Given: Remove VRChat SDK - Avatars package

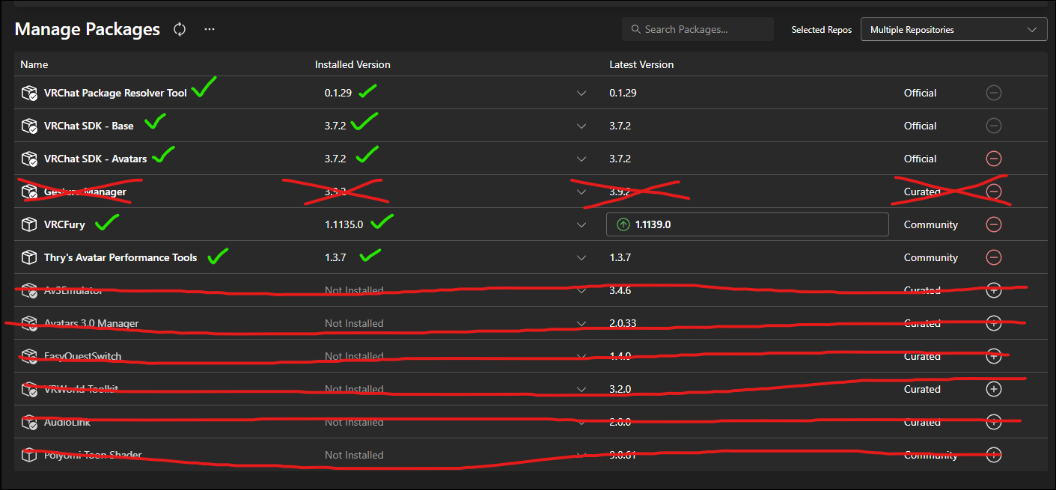Looking at the screenshot, I should pos(993,159).
